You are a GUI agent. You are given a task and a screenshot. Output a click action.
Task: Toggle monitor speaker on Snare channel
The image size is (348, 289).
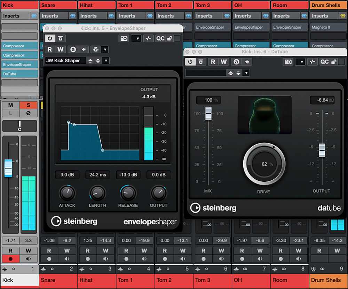click(x=67, y=259)
